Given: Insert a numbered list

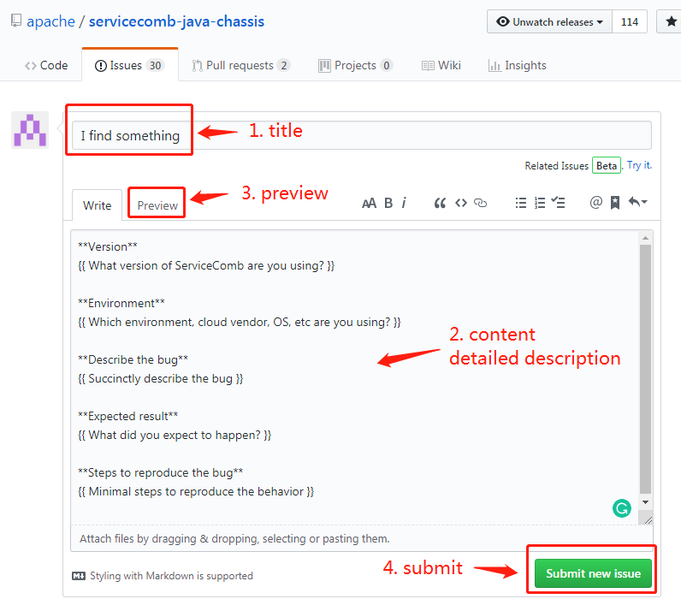Looking at the screenshot, I should 539,203.
